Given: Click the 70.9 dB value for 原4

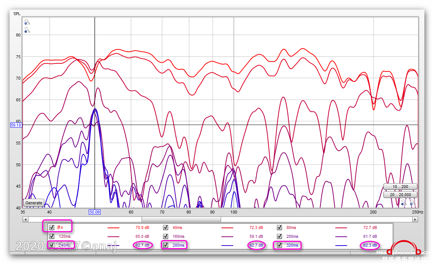Looking at the screenshot, I should 142,227.
